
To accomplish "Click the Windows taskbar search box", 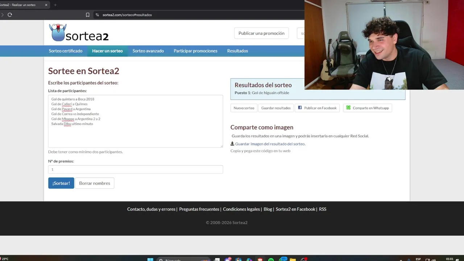I will point(184,260).
